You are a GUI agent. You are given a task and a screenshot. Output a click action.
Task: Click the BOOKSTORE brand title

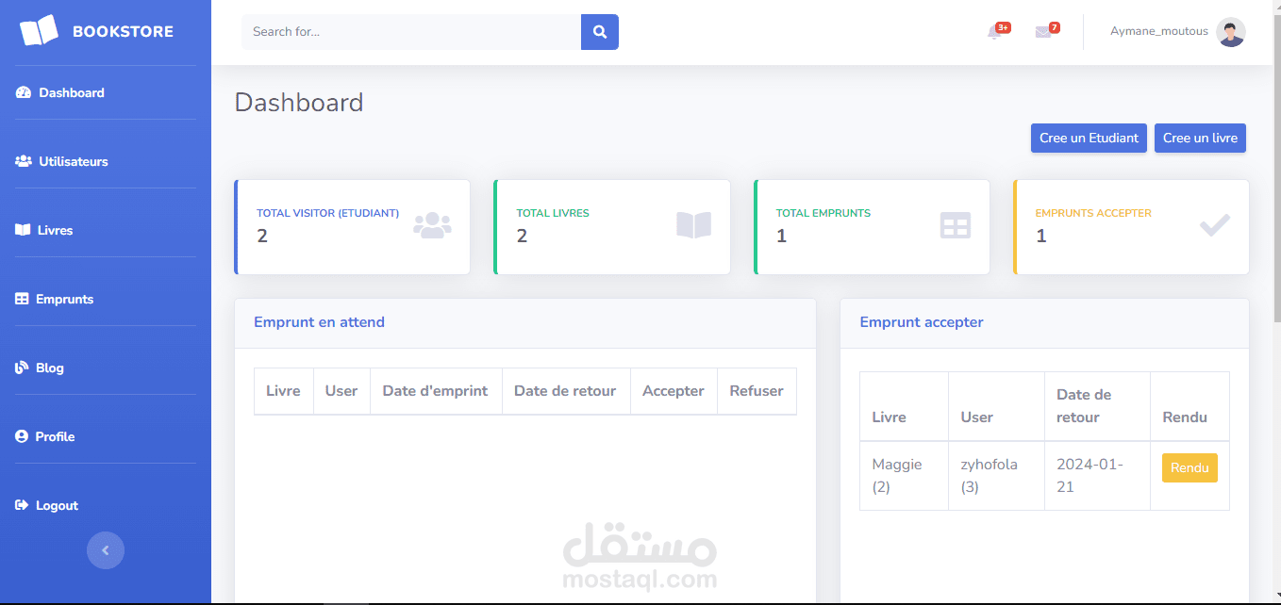tap(123, 32)
